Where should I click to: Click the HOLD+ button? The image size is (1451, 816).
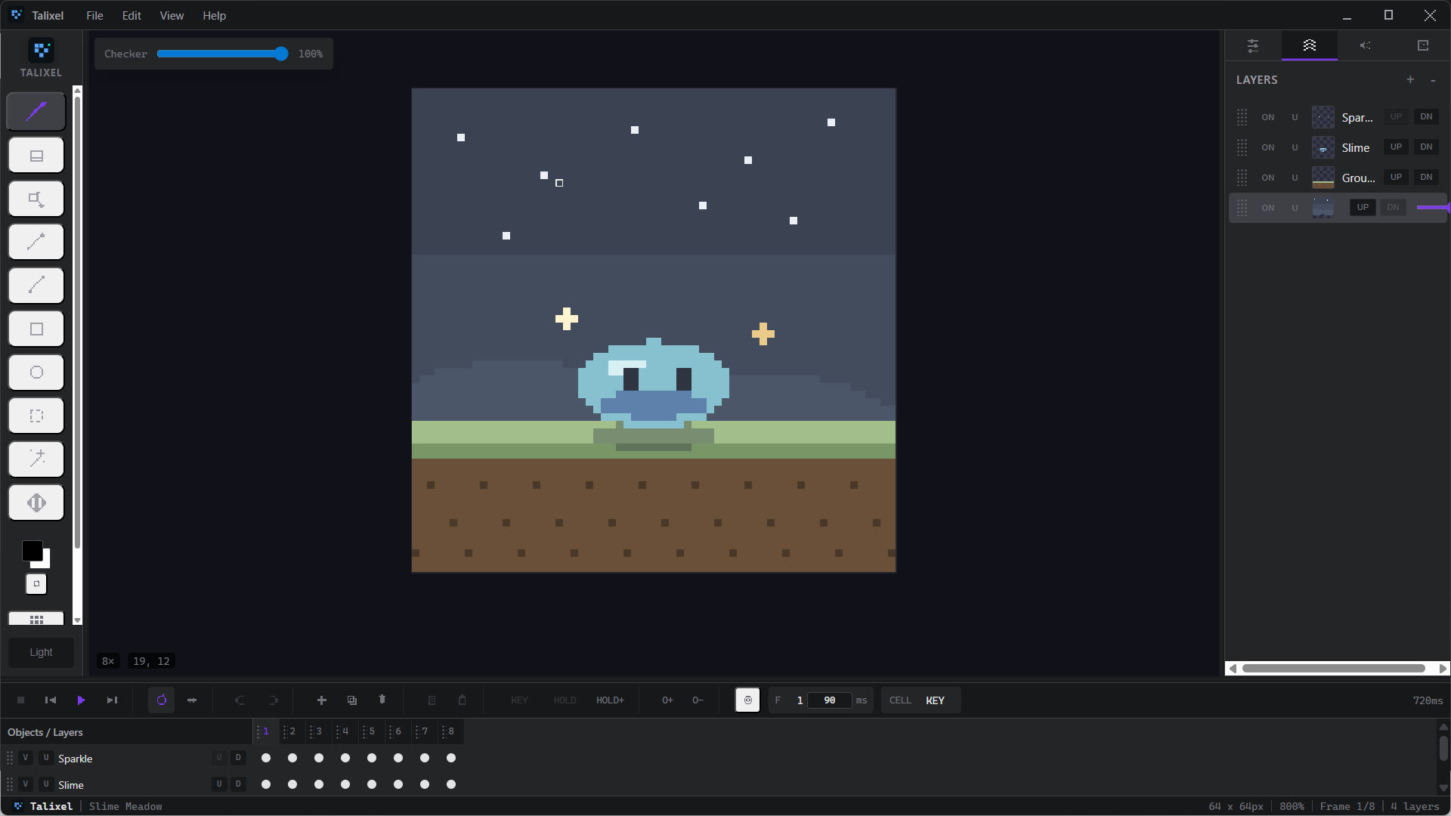click(610, 700)
